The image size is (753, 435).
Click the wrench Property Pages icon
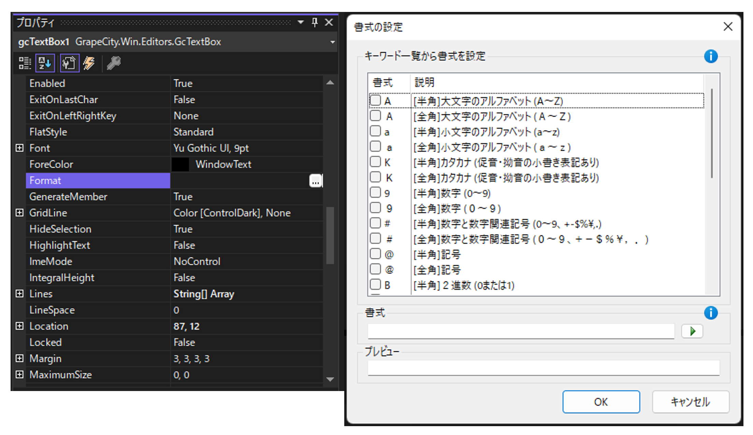[114, 63]
